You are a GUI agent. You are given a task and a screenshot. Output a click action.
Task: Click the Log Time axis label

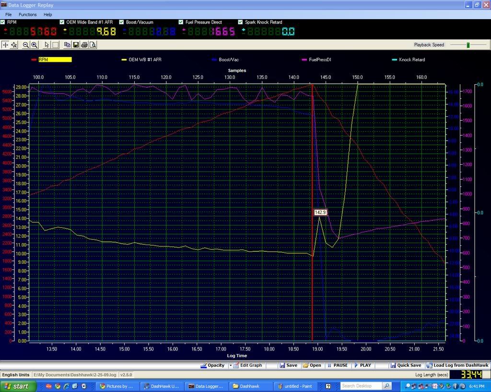[x=237, y=356]
